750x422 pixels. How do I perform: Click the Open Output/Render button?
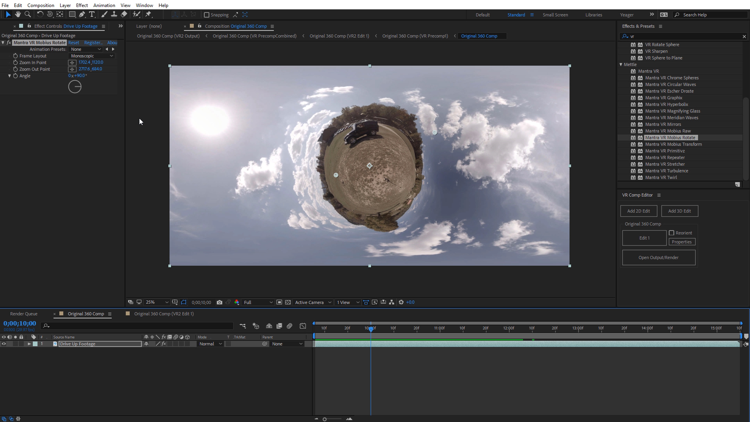coord(658,257)
